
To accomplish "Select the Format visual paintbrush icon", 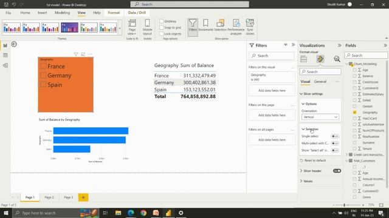I will 320,59.
